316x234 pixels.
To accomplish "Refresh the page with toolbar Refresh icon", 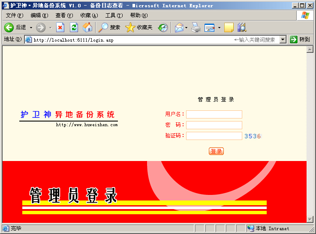I will point(74,27).
